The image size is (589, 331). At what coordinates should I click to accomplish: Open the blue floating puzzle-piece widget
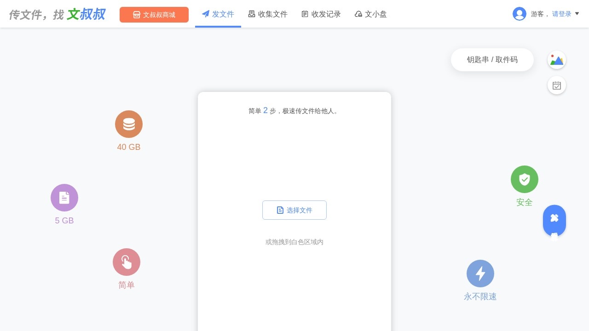tap(554, 221)
